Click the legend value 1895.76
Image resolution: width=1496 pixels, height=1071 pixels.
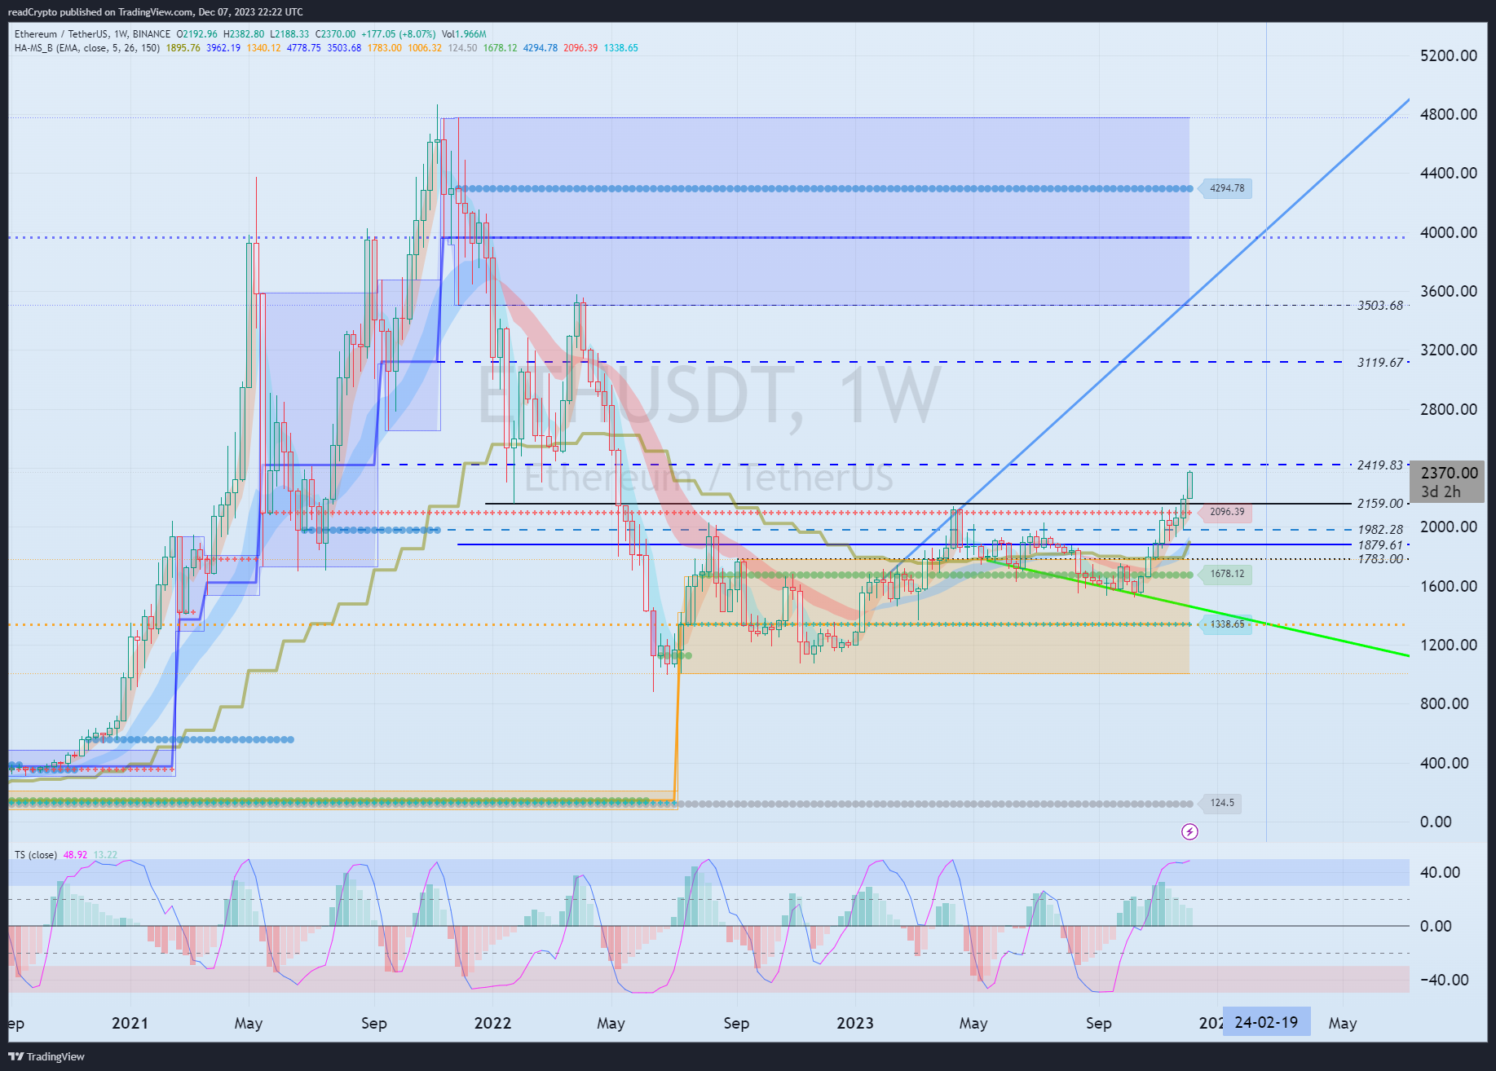coord(183,48)
